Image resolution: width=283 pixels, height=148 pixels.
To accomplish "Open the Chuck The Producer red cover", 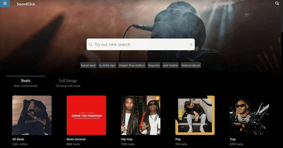I will 86,115.
